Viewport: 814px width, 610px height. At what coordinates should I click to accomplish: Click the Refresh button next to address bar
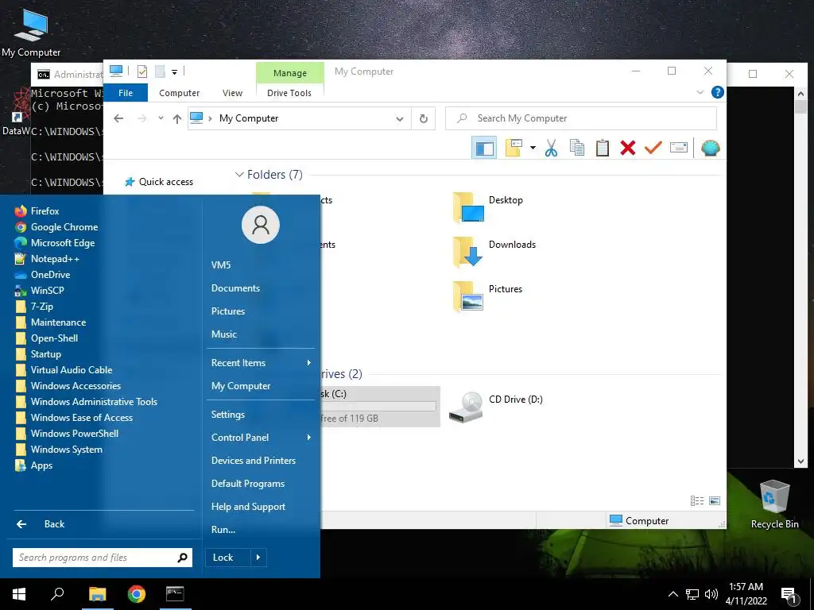click(424, 119)
